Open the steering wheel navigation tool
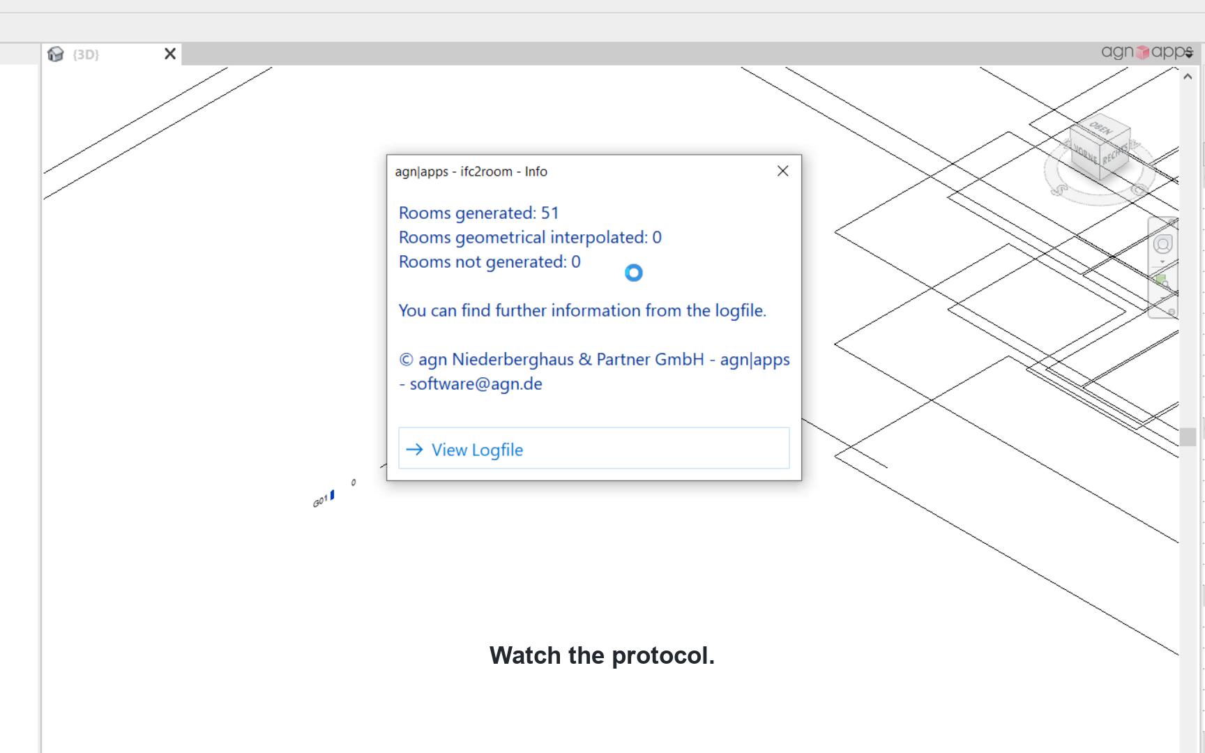 click(x=1162, y=244)
